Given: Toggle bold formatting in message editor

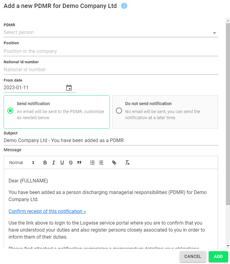Looking at the screenshot, I should pyautogui.click(x=45, y=163).
